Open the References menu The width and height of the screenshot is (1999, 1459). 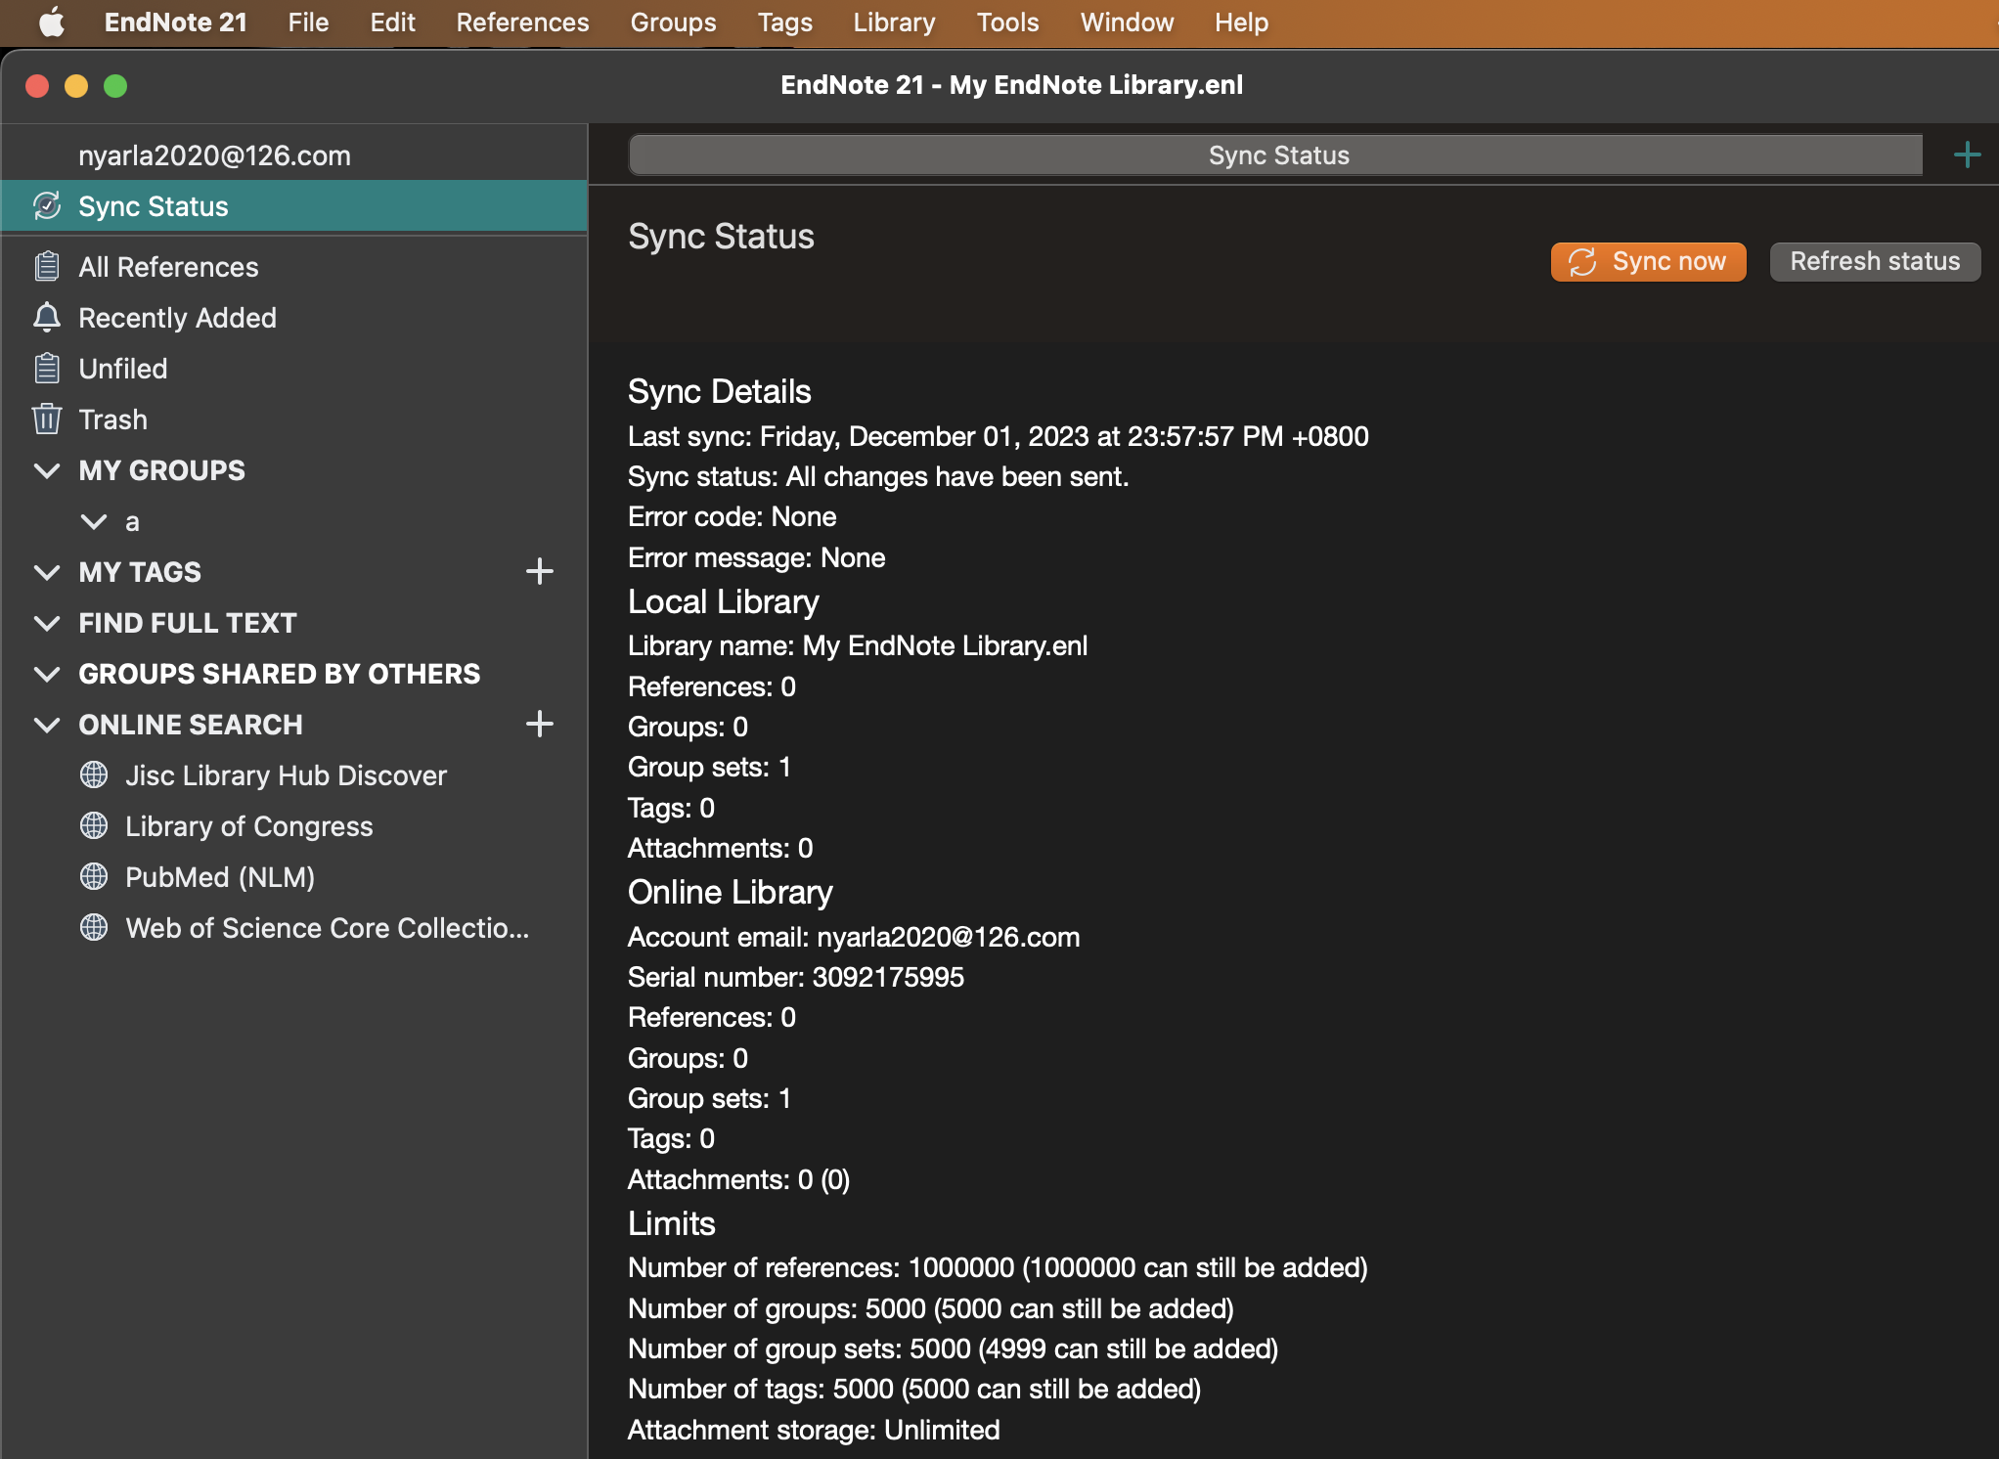(522, 22)
